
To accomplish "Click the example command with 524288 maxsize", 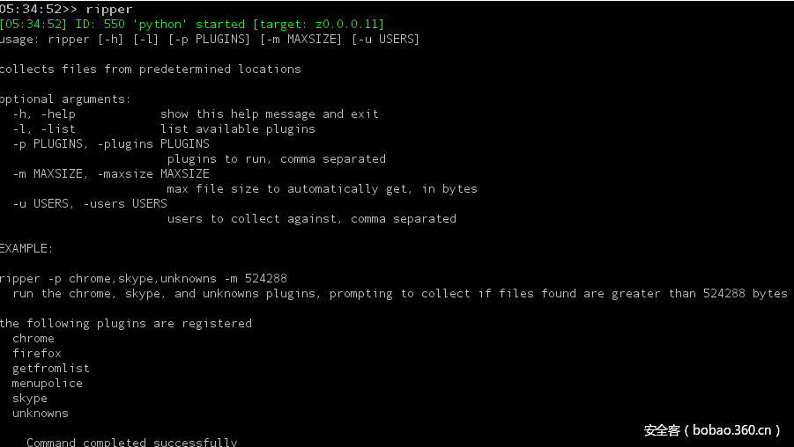I will click(144, 278).
